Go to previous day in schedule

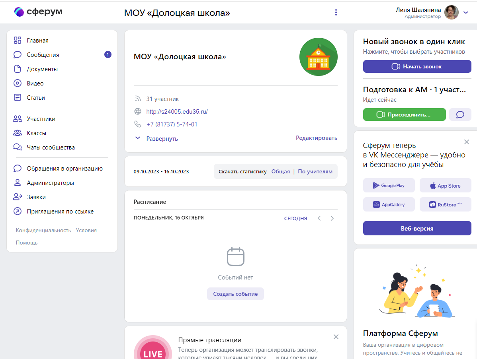click(319, 218)
